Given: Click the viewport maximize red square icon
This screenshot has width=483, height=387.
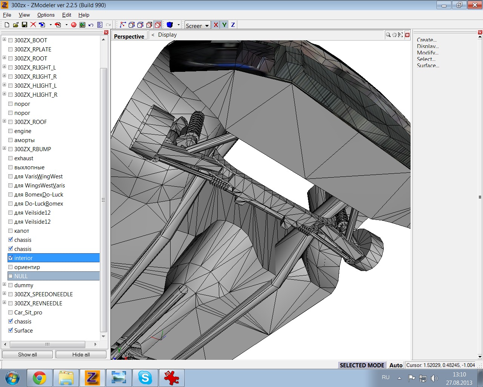Looking at the screenshot, I should pyautogui.click(x=407, y=35).
